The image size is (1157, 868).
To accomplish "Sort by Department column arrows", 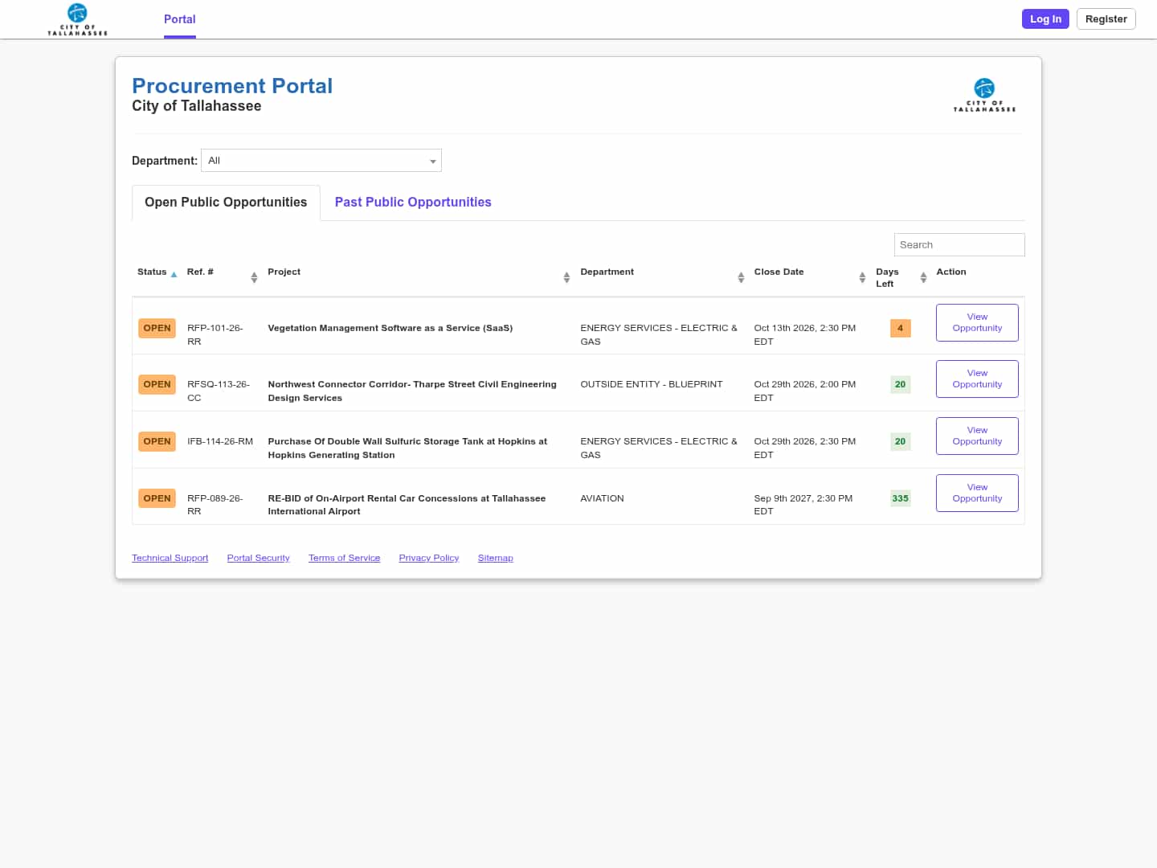I will 741,277.
